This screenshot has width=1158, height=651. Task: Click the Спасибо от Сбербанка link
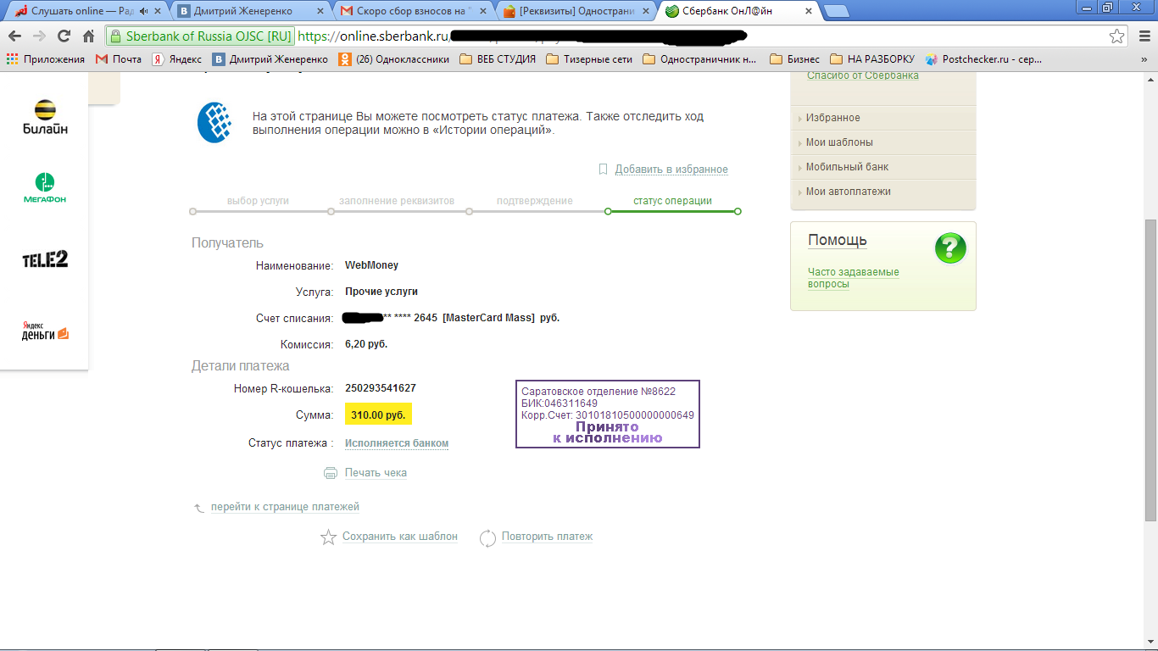pyautogui.click(x=862, y=75)
